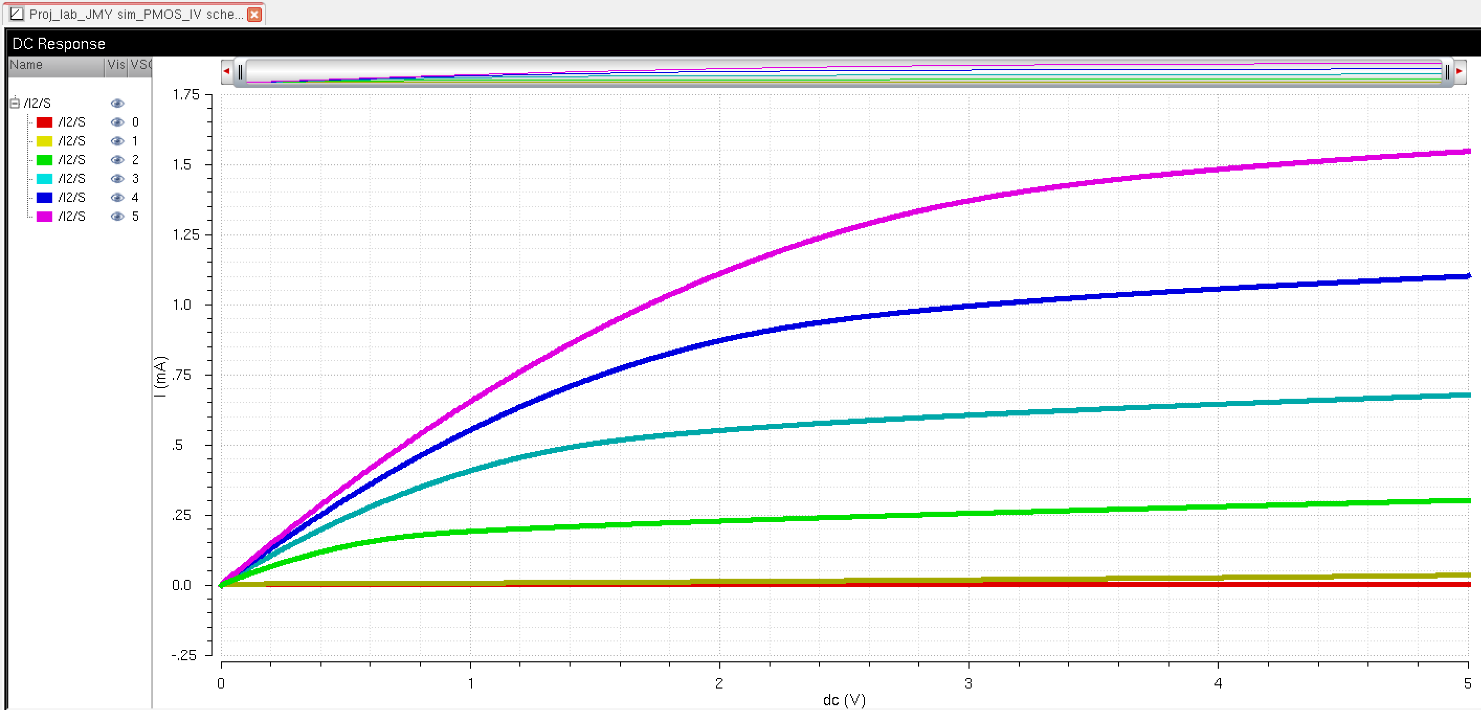Screen dimensions: 1481x710
Task: Click left grip handle of overview slider
Action: coord(240,72)
